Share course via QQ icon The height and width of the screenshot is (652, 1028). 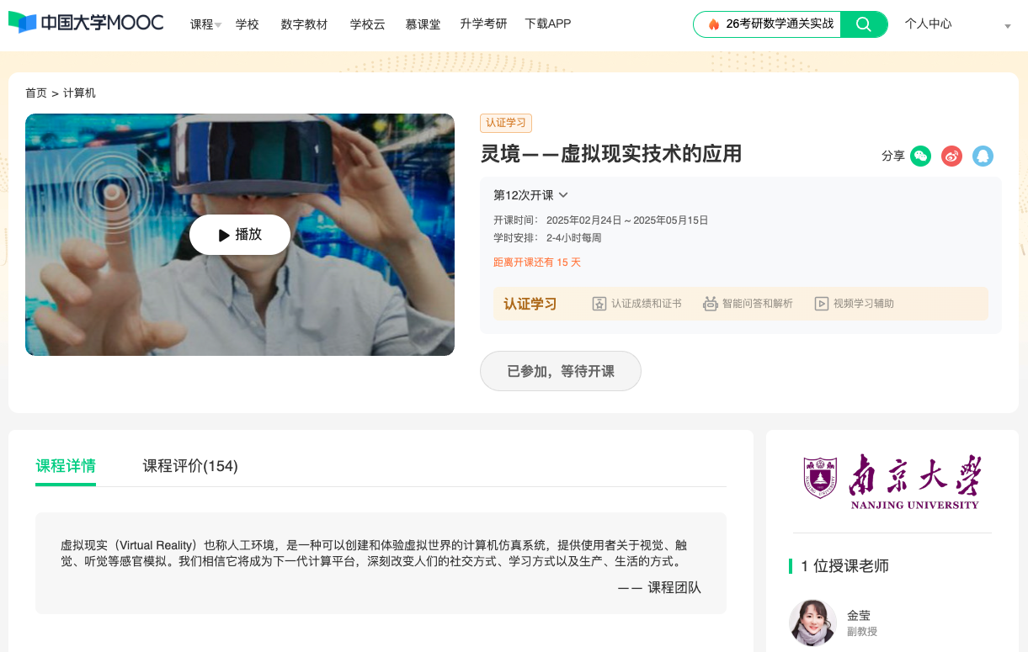coord(983,156)
